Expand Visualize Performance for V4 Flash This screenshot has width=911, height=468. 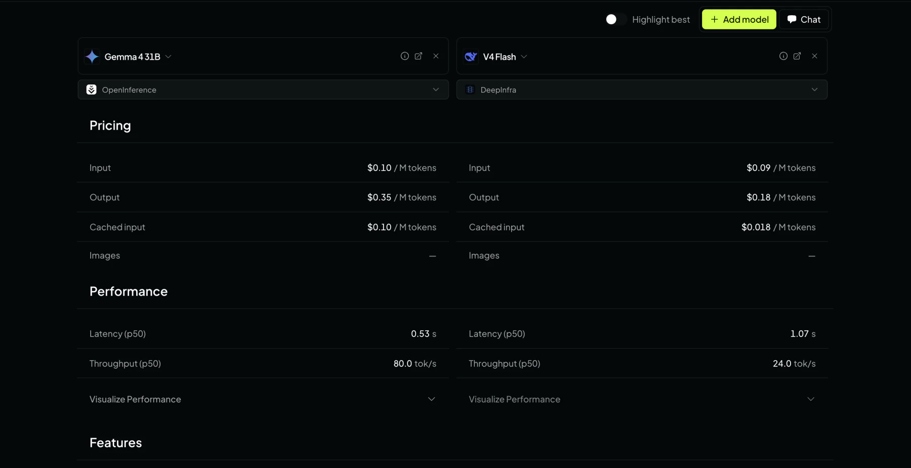coord(642,399)
